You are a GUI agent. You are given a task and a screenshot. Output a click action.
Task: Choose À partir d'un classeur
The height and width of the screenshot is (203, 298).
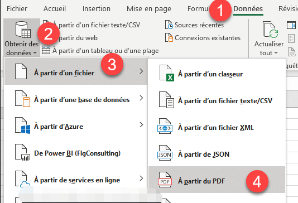(217, 73)
